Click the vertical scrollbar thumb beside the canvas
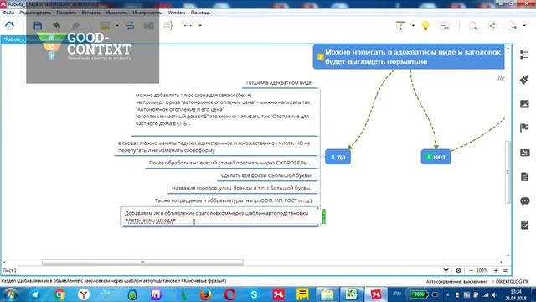The image size is (536, 302). click(508, 171)
